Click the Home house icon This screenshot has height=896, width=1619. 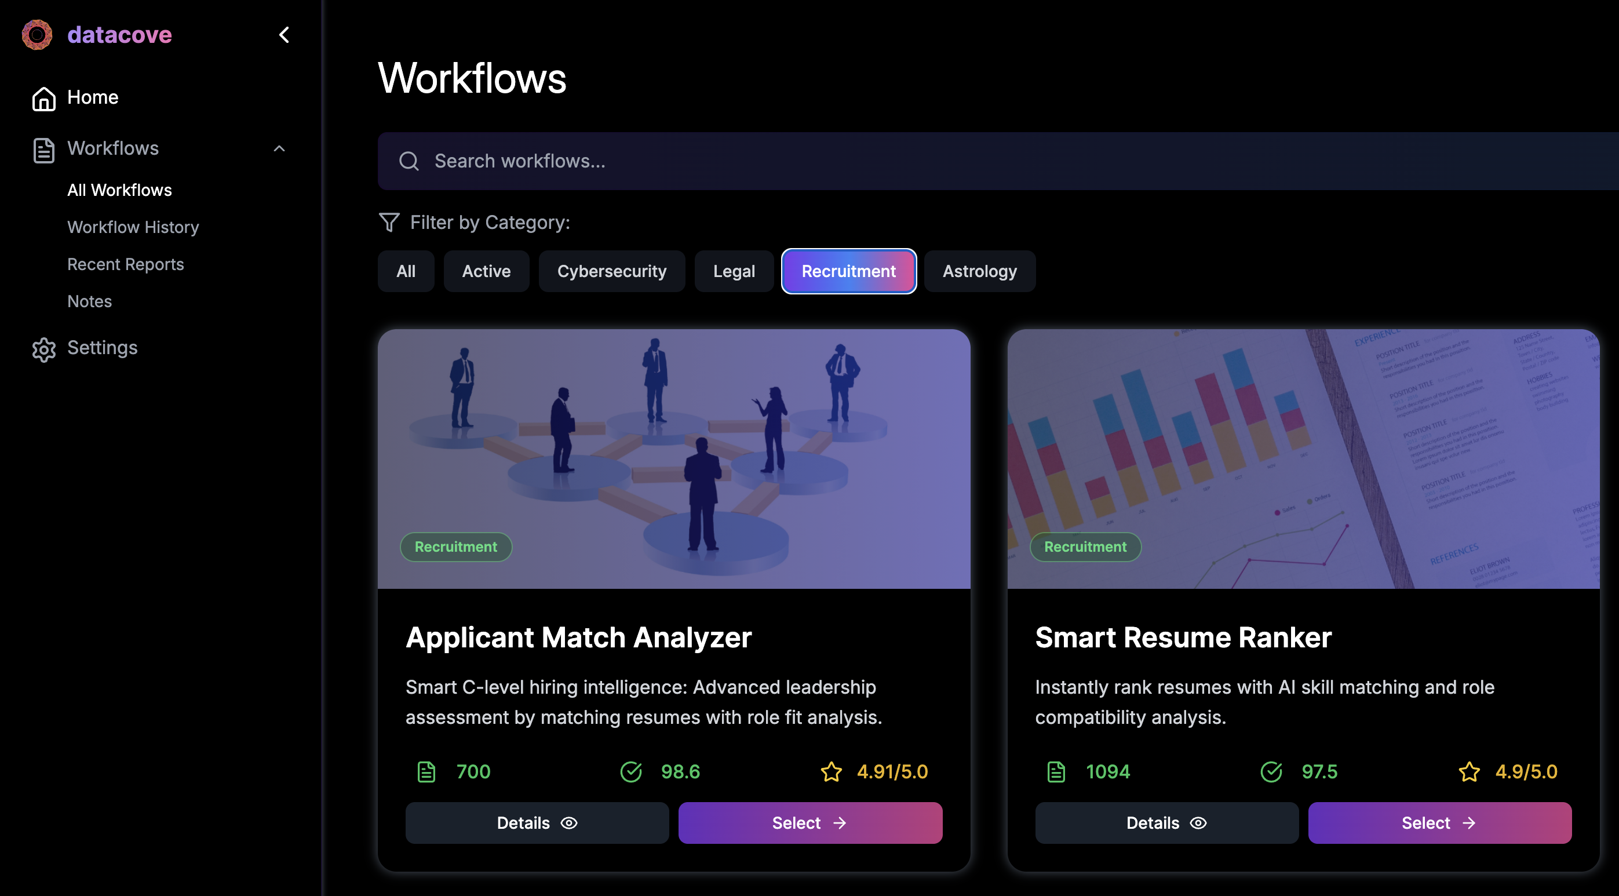[43, 98]
